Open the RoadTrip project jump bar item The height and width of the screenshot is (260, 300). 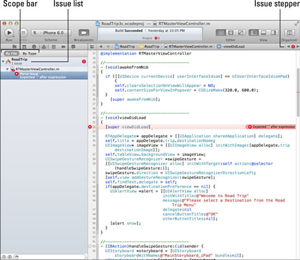125,47
